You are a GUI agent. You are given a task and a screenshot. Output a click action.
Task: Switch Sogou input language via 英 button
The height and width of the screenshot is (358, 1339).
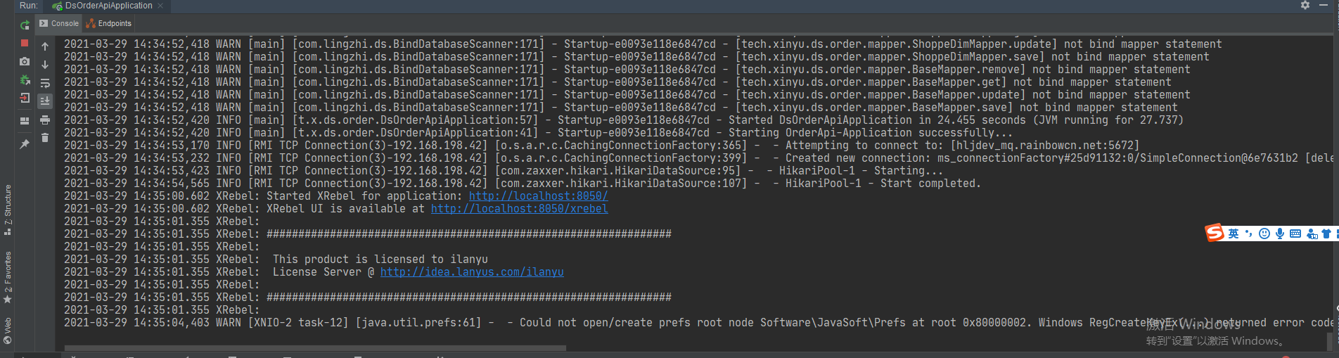[1234, 234]
